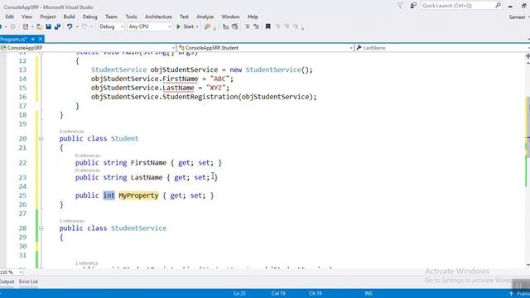
Task: Click the Notifications filter icon in title bar
Action: click(x=400, y=6)
